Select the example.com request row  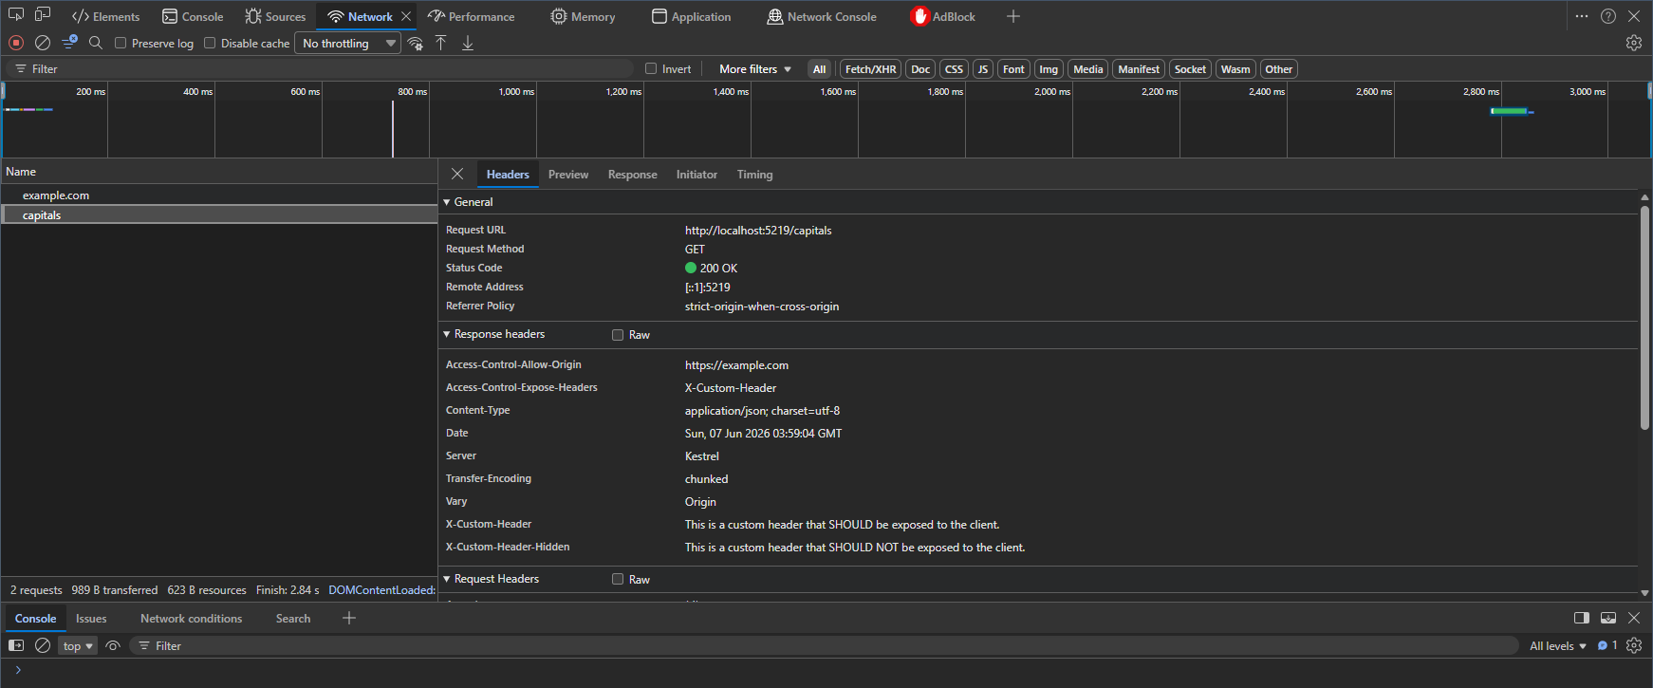pyautogui.click(x=219, y=195)
